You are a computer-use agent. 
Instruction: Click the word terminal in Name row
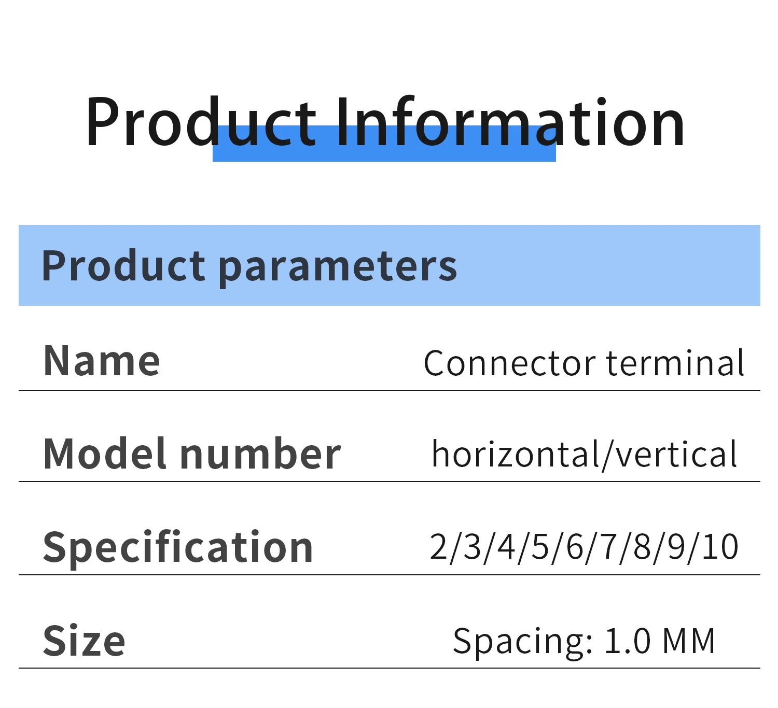point(675,363)
